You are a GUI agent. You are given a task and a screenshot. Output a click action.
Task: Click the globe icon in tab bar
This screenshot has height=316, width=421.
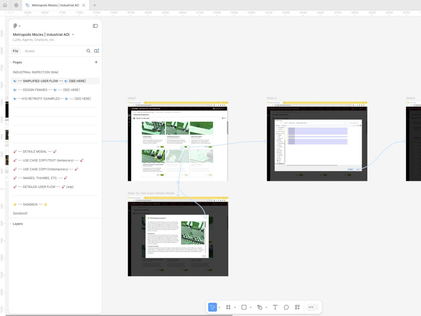point(16,5)
